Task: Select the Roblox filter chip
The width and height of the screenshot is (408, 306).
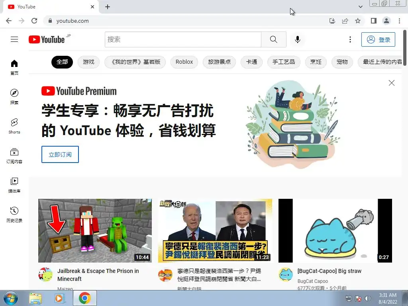Action: click(x=184, y=62)
